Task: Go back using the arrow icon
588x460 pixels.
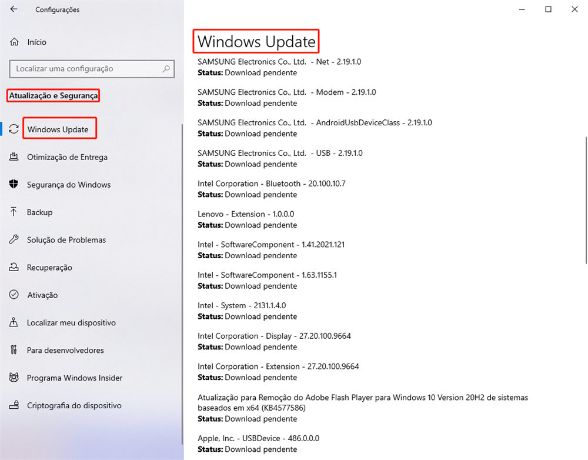Action: (14, 9)
